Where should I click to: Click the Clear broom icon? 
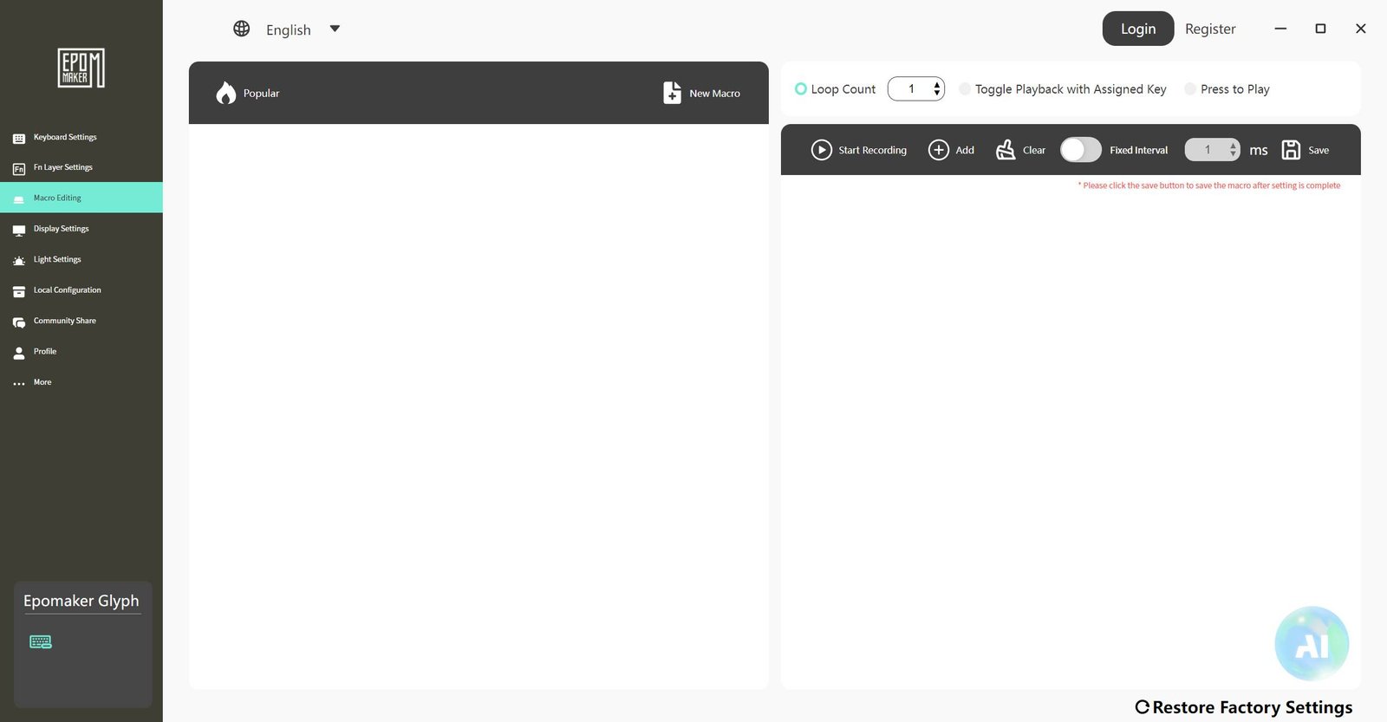(1006, 150)
